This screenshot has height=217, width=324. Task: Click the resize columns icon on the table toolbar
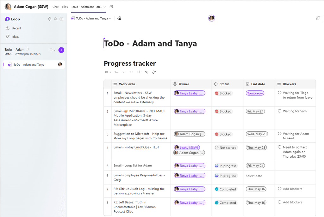point(131,72)
